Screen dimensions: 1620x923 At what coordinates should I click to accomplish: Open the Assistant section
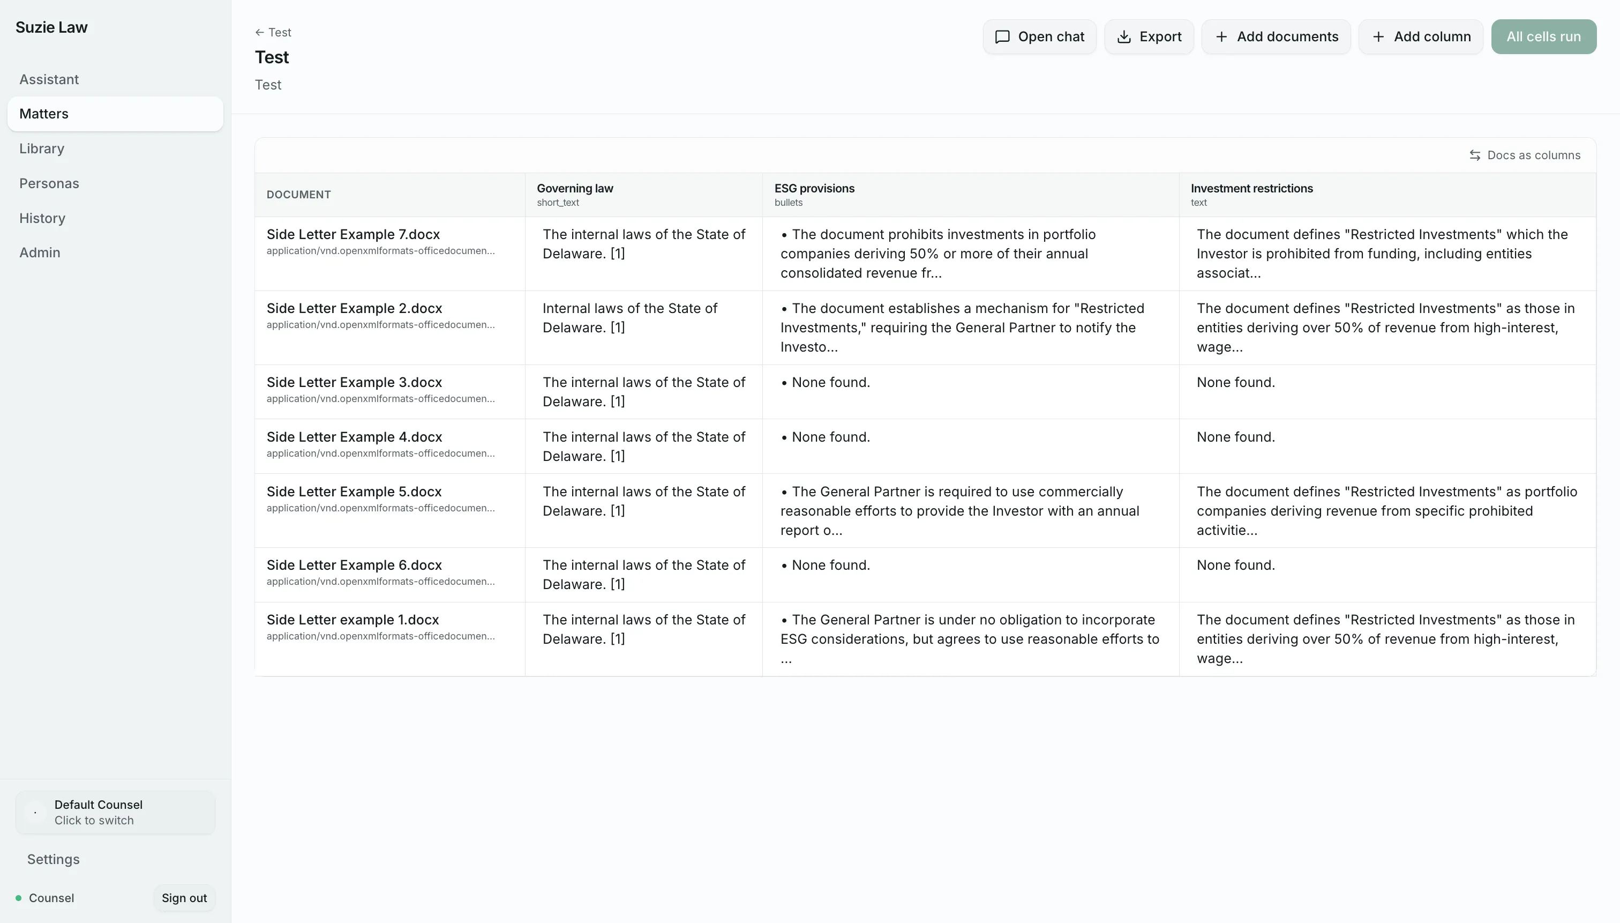tap(115, 79)
